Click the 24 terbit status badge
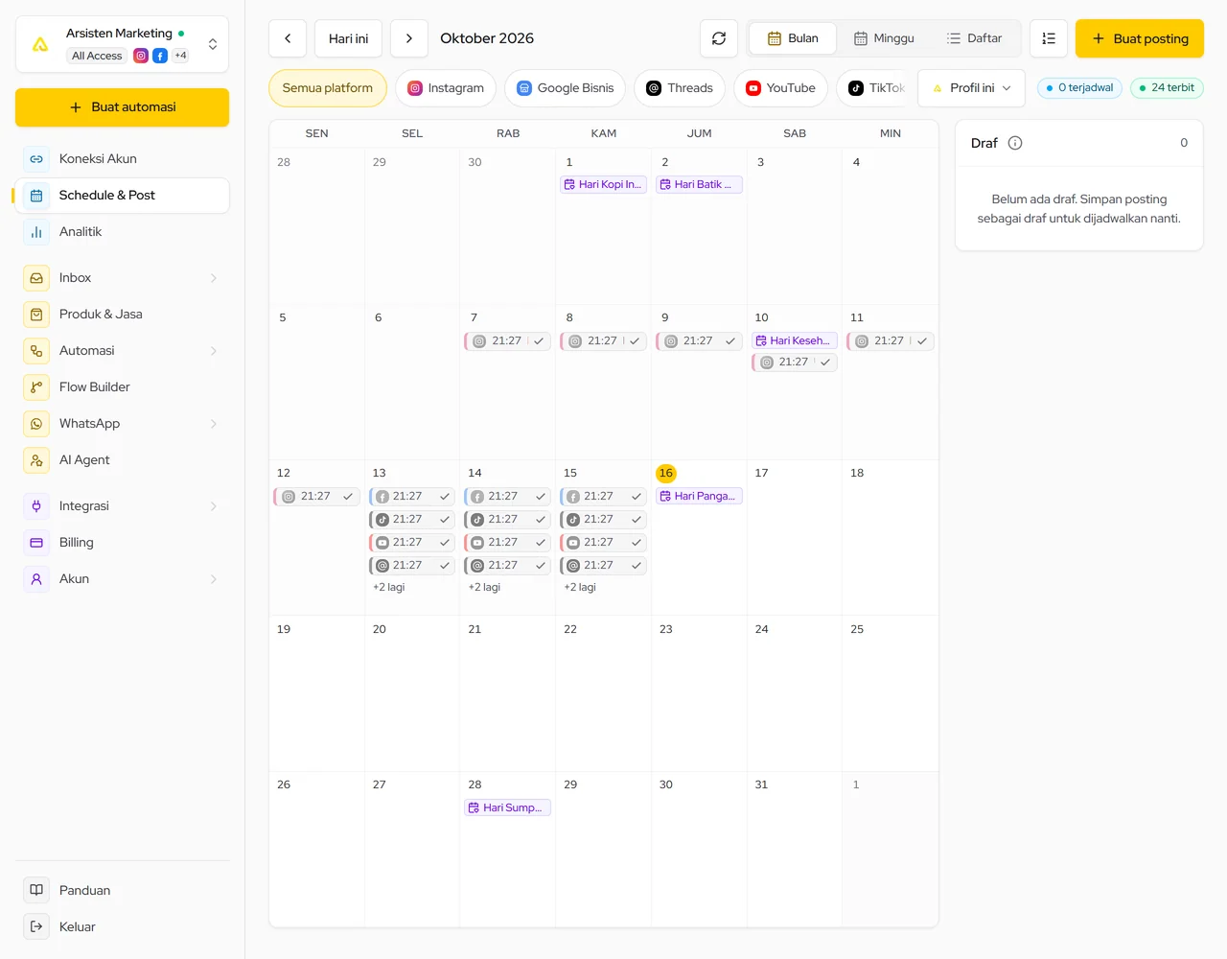The image size is (1227, 959). coord(1167,88)
